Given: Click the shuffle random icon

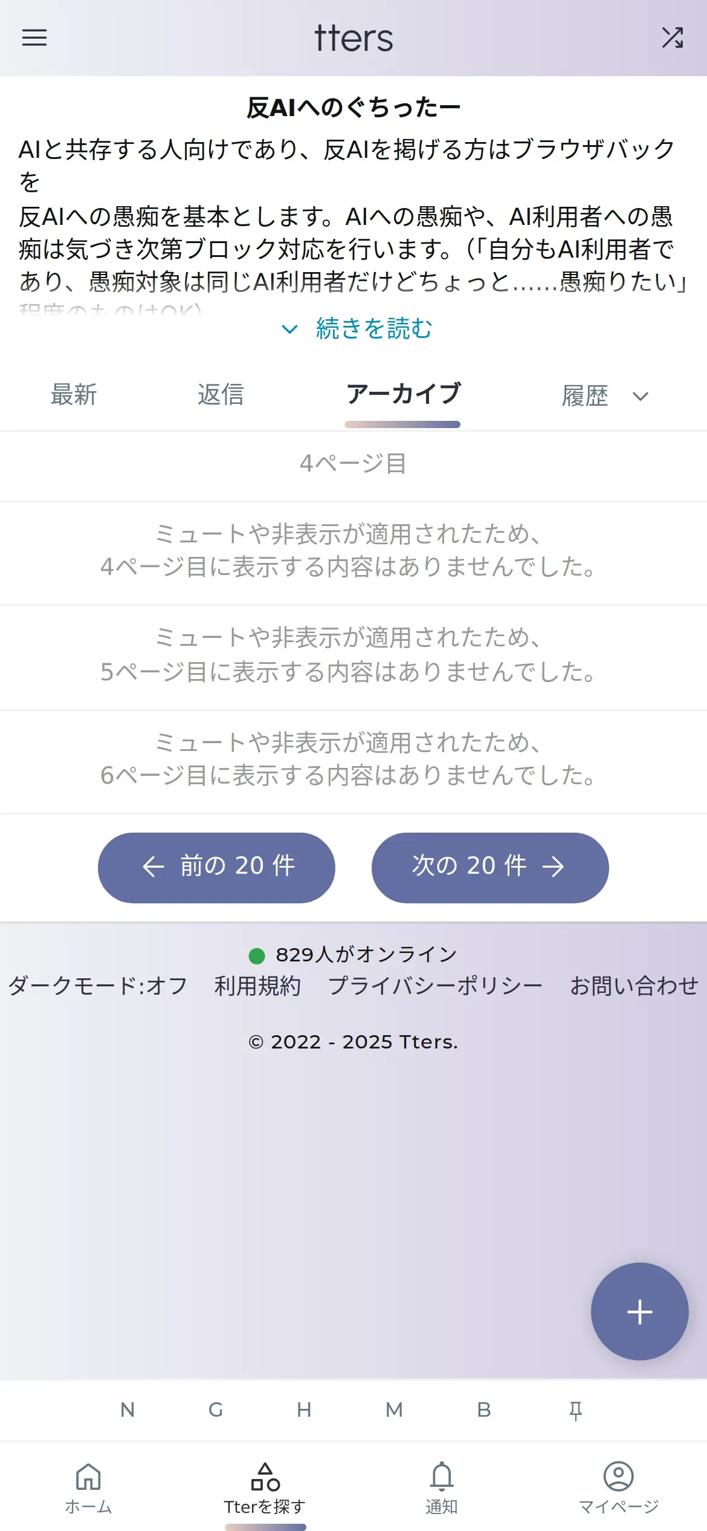Looking at the screenshot, I should [672, 38].
